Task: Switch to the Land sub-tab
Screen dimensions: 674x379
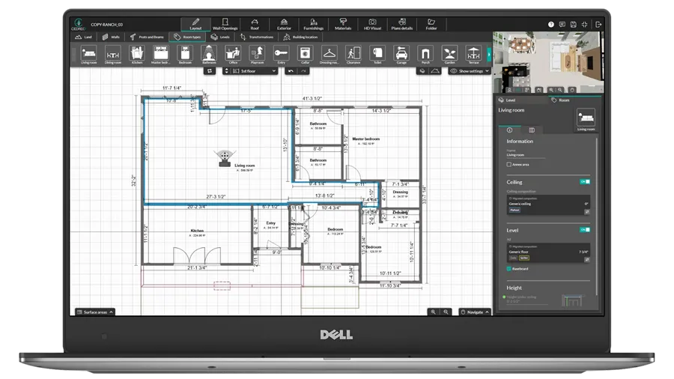Action: click(x=84, y=37)
